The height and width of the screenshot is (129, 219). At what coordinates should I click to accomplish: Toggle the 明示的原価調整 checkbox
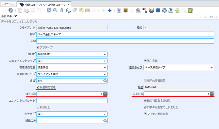(145, 81)
